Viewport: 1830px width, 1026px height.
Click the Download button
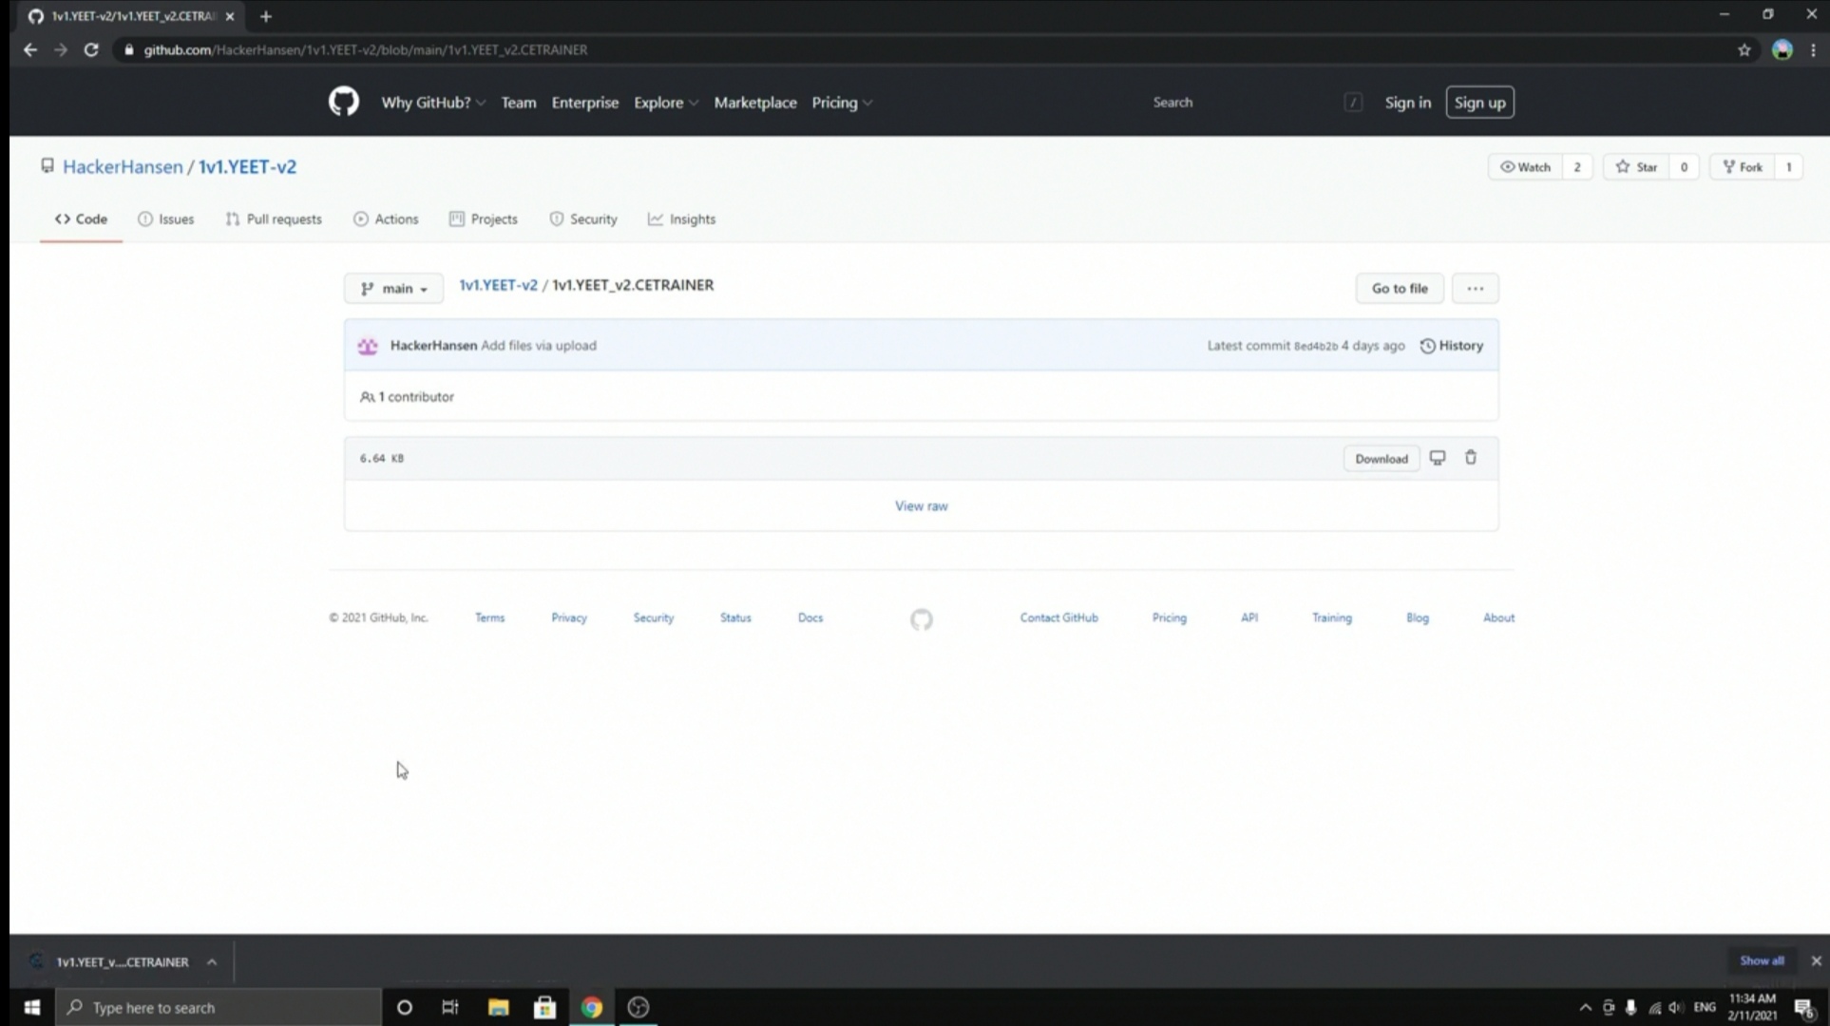point(1382,459)
